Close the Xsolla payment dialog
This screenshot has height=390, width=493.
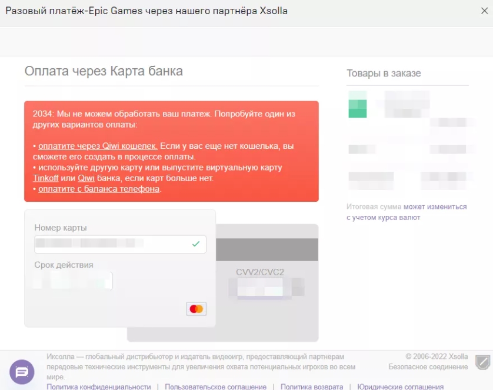pyautogui.click(x=484, y=11)
